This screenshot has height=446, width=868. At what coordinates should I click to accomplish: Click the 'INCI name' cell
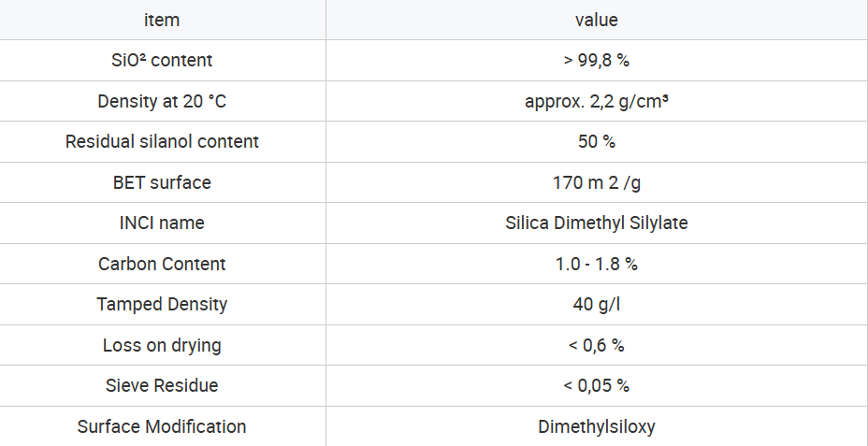coord(162,223)
